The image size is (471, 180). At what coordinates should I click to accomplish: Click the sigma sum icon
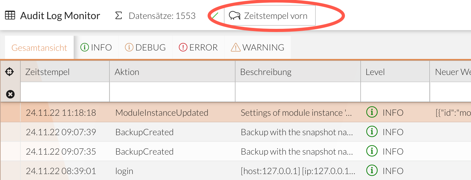(118, 16)
